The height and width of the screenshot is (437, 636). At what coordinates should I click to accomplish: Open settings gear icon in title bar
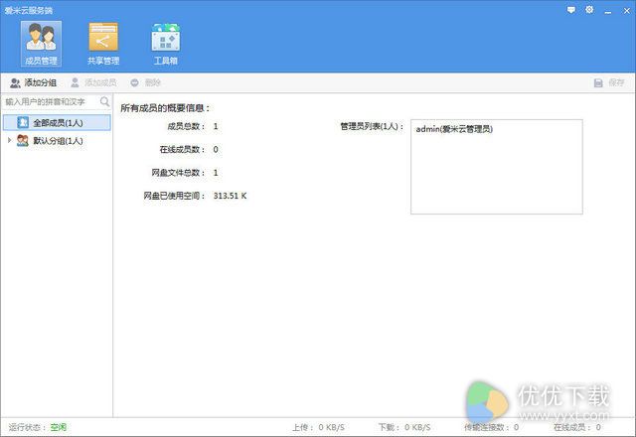589,9
